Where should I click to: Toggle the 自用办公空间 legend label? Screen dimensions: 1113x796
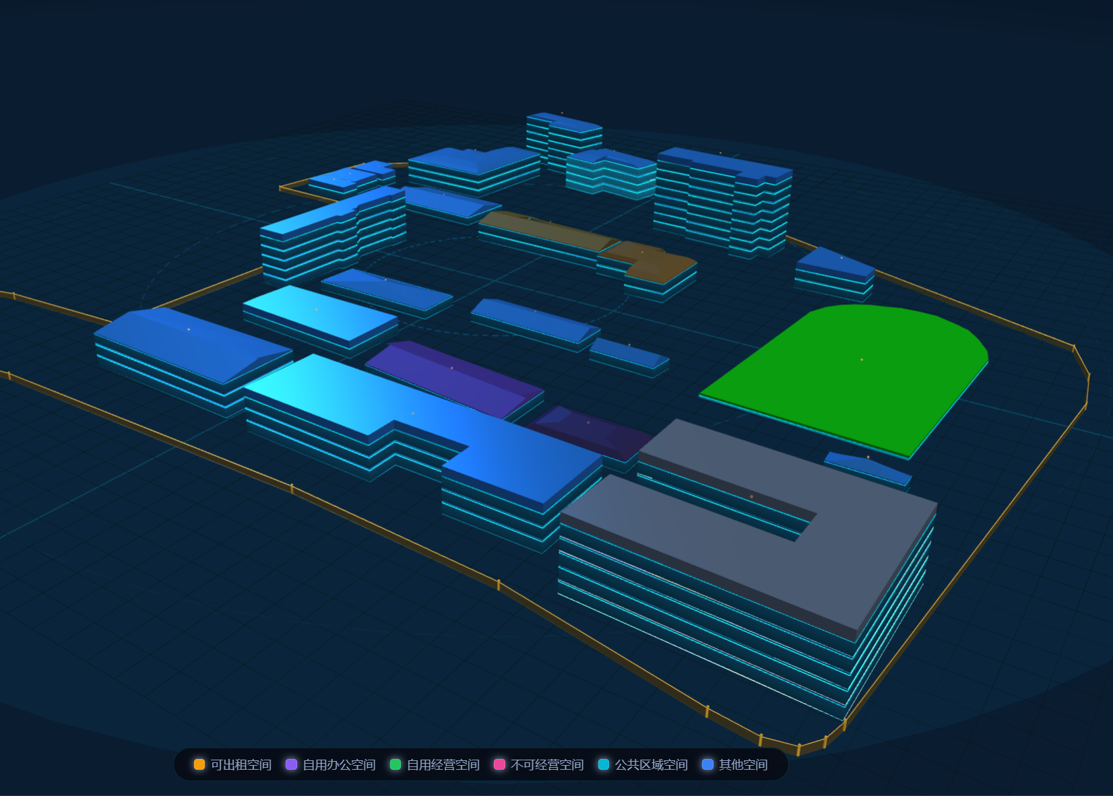tap(339, 764)
